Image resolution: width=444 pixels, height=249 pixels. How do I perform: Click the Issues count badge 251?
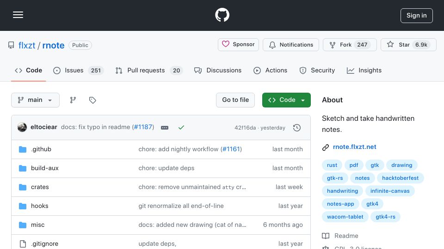click(96, 70)
